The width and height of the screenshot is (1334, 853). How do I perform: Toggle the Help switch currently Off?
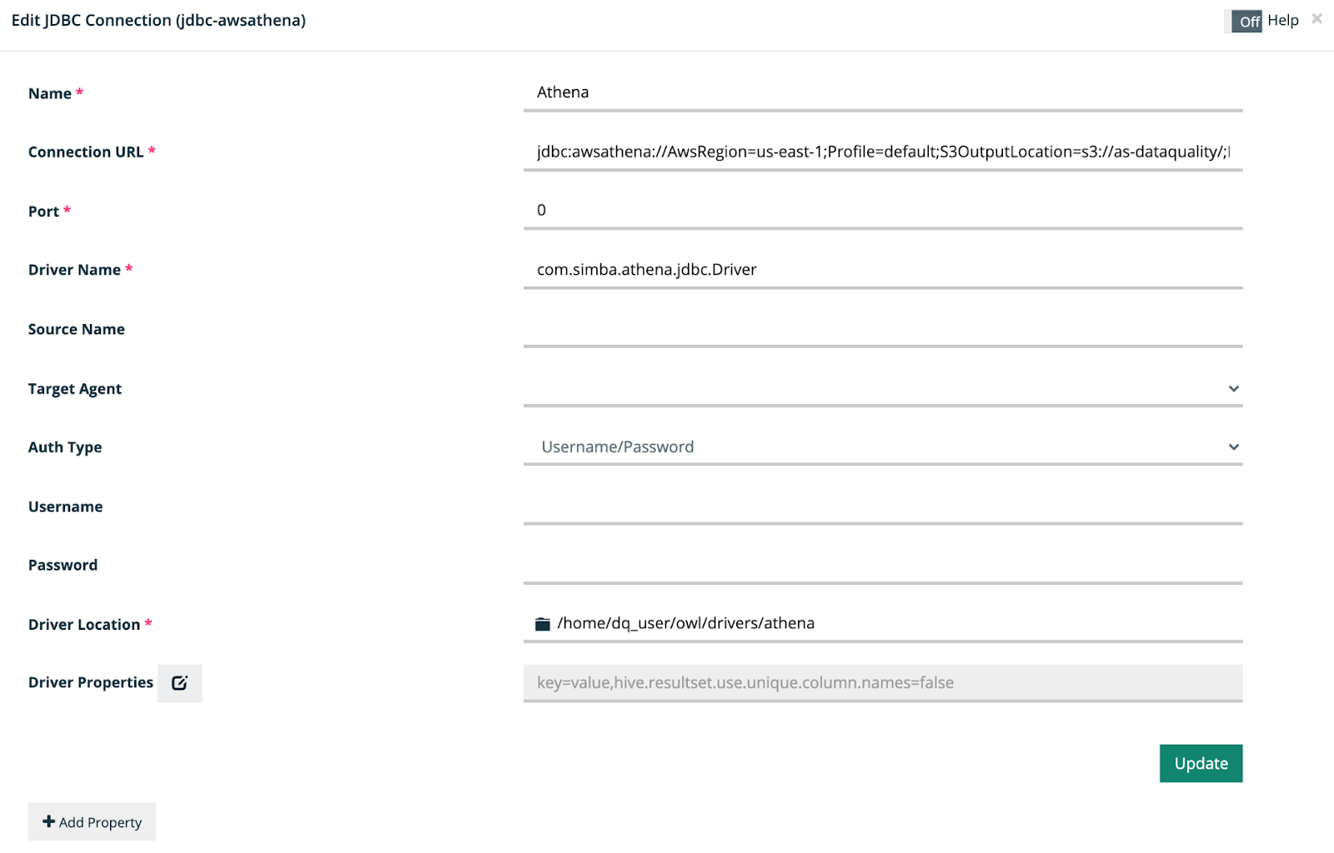click(x=1243, y=22)
